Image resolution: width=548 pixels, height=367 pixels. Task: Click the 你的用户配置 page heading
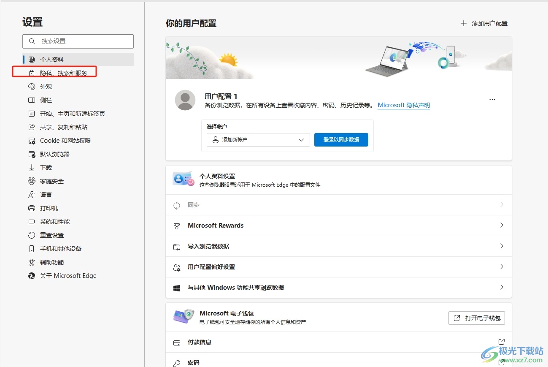coord(191,23)
